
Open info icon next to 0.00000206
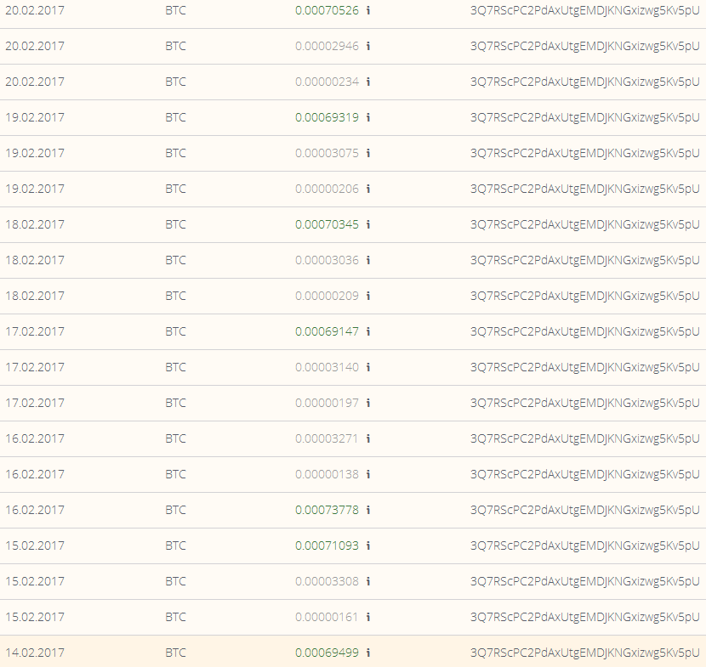pyautogui.click(x=367, y=189)
